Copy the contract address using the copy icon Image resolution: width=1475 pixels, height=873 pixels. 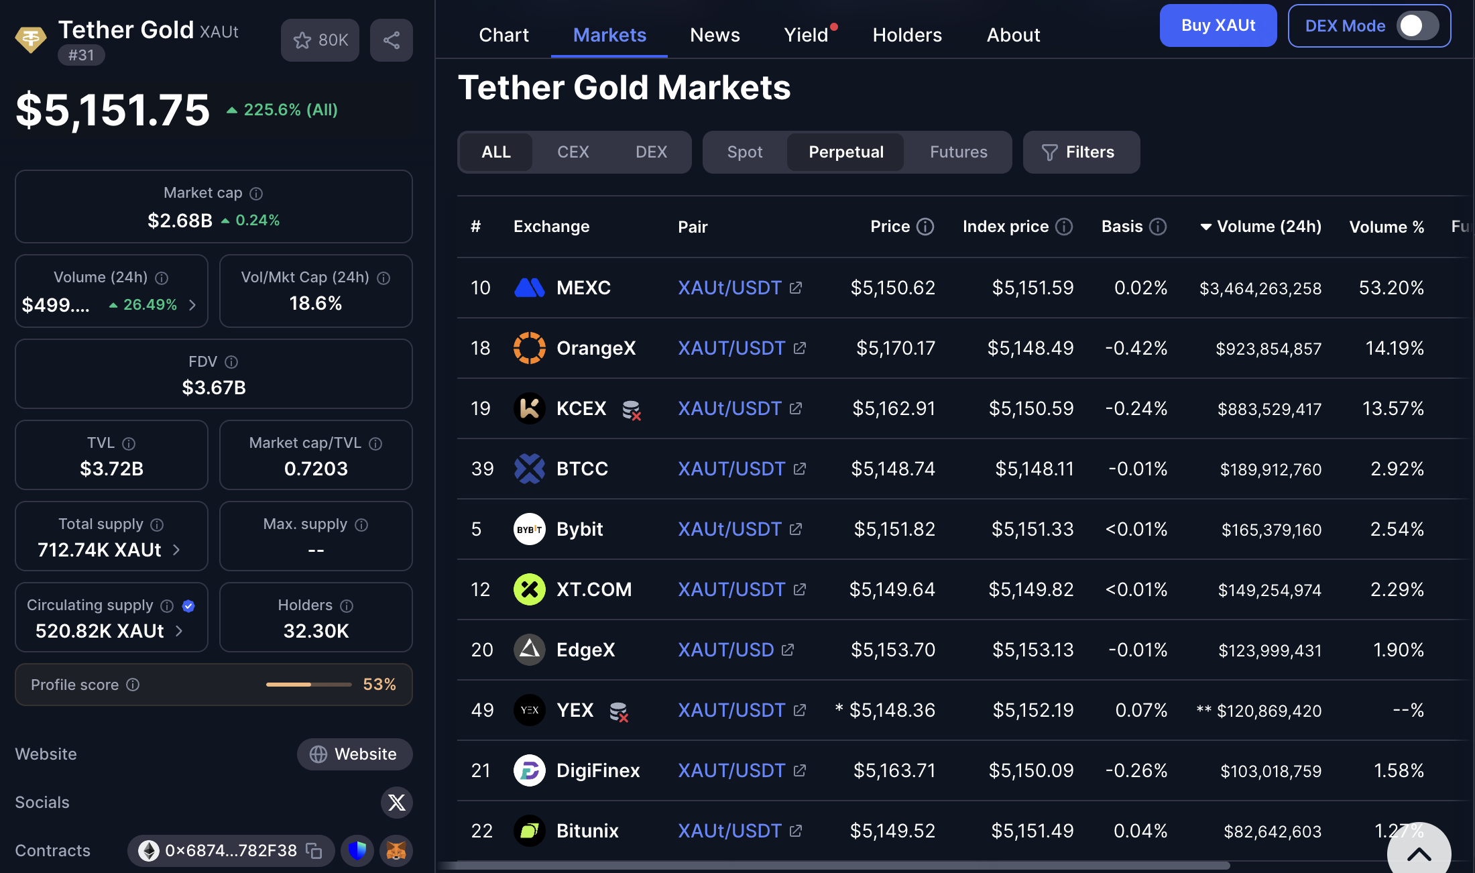tap(314, 850)
